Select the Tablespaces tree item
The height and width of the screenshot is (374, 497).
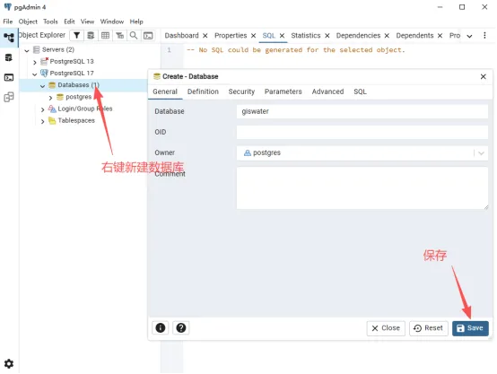(x=76, y=120)
